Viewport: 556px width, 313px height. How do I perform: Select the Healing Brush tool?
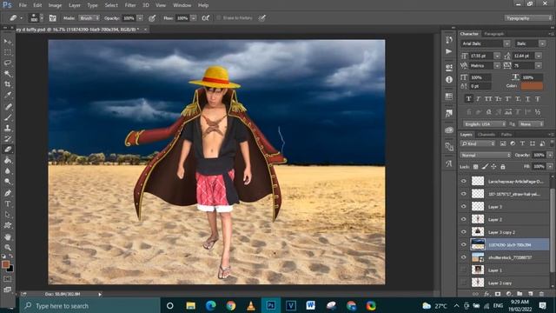tap(8, 106)
